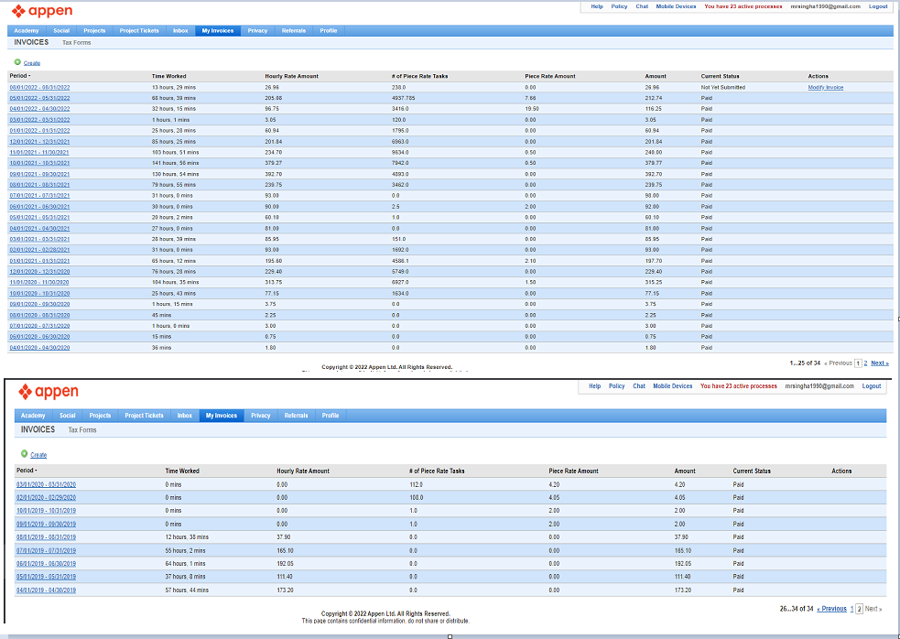900x639 pixels.
Task: Open the Profile tab on the lower page
Action: click(x=331, y=415)
